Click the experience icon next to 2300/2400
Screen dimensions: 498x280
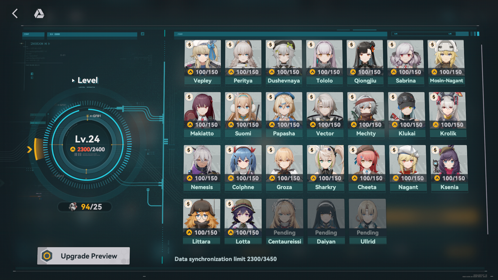tap(73, 149)
